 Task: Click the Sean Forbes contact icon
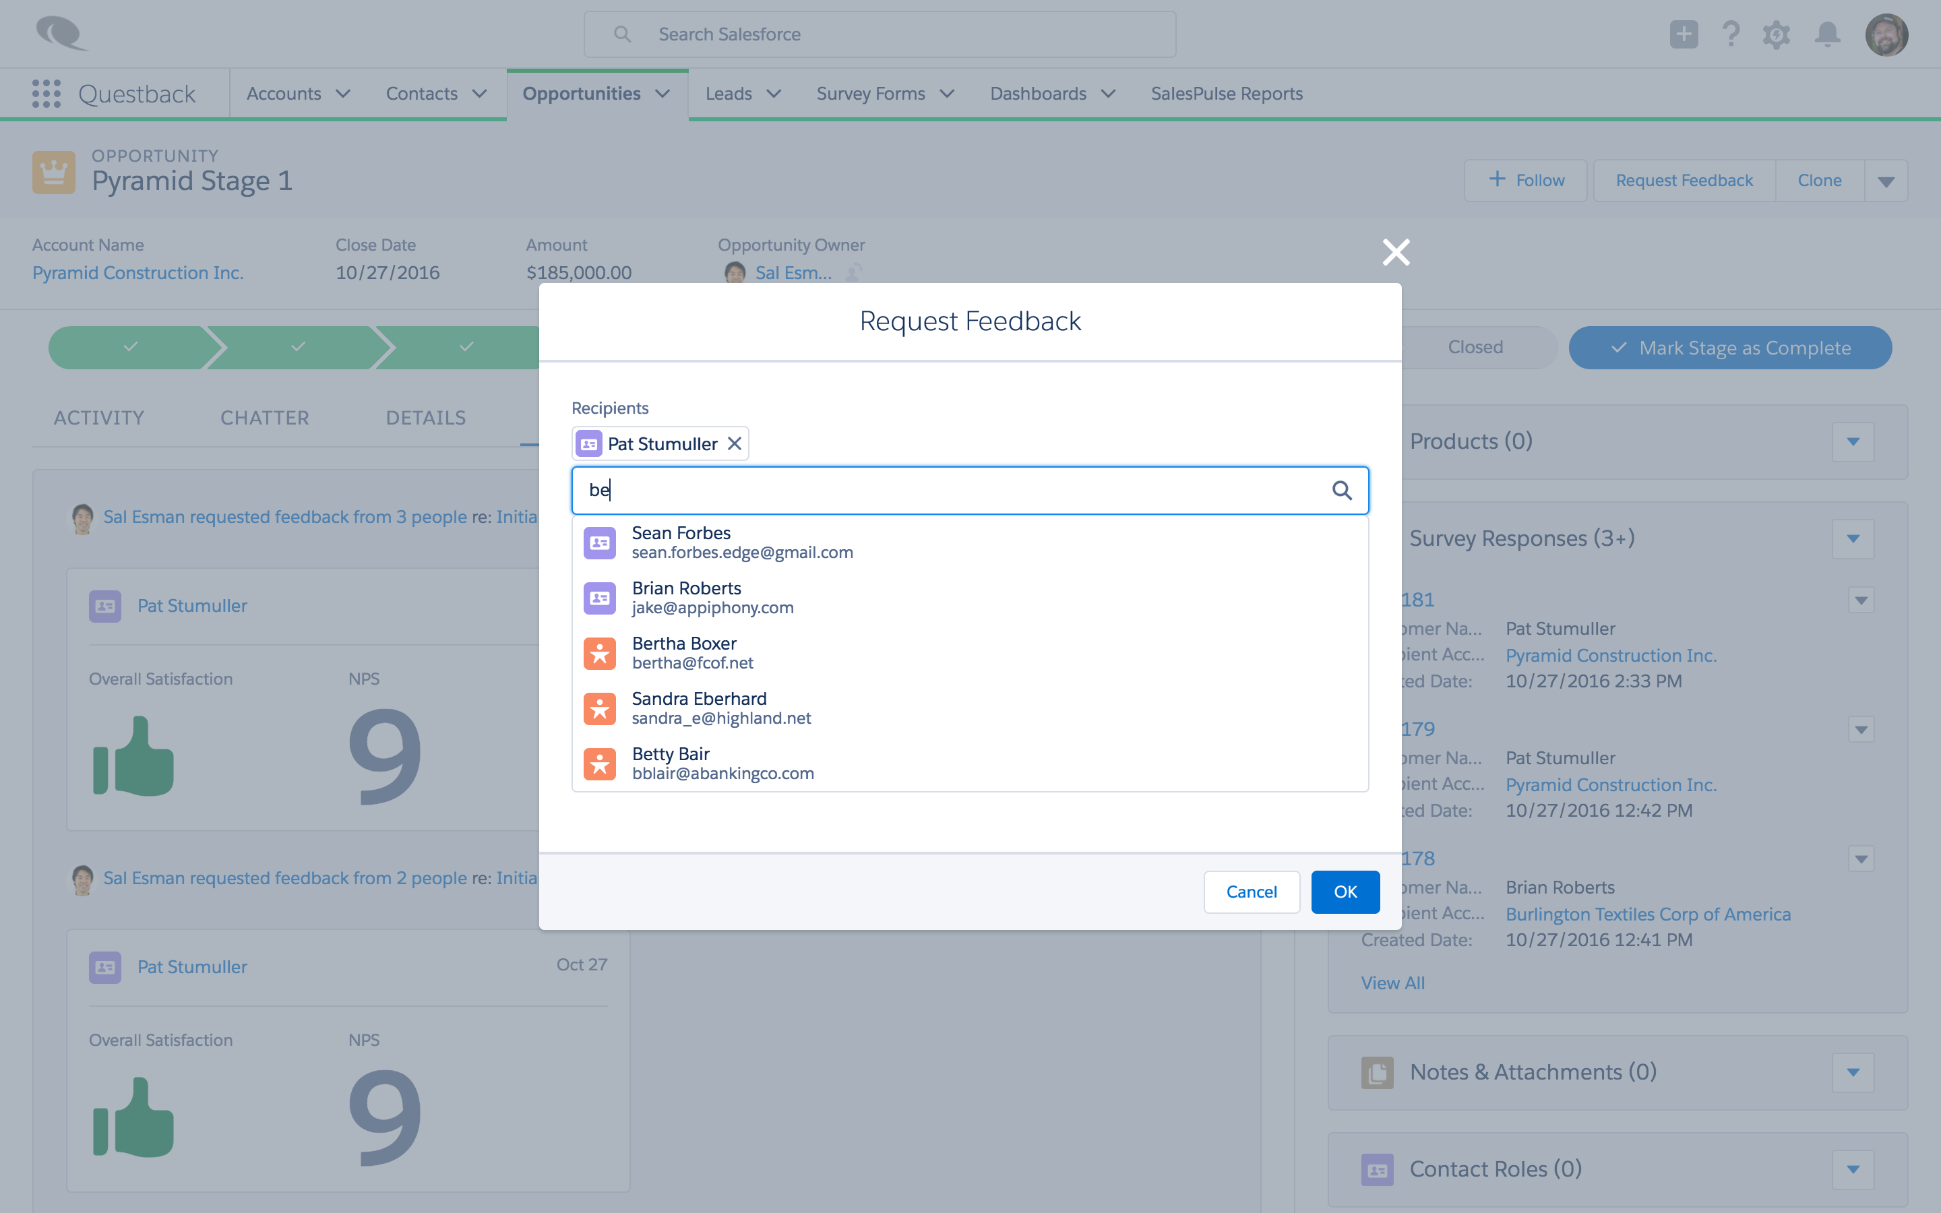coord(599,543)
